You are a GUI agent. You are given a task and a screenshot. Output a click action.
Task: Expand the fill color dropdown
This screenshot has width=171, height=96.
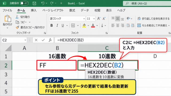point(88,26)
